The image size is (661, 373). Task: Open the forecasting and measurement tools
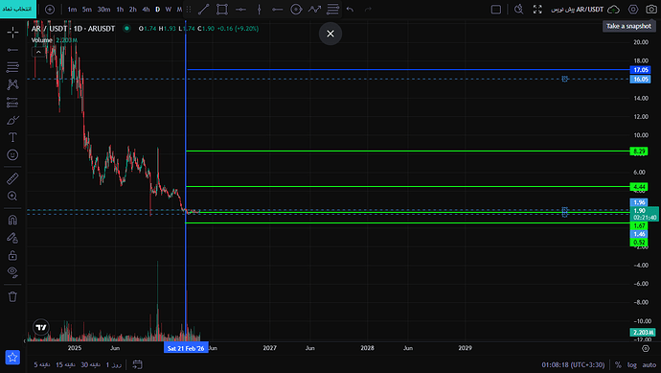[x=12, y=103]
